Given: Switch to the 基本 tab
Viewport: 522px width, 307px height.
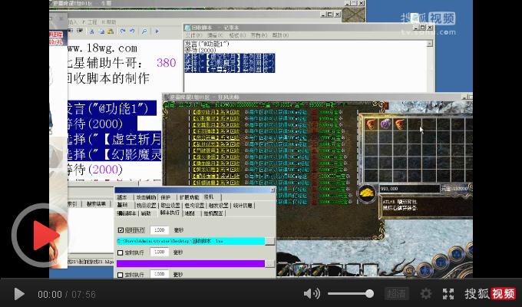Looking at the screenshot, I should [123, 197].
